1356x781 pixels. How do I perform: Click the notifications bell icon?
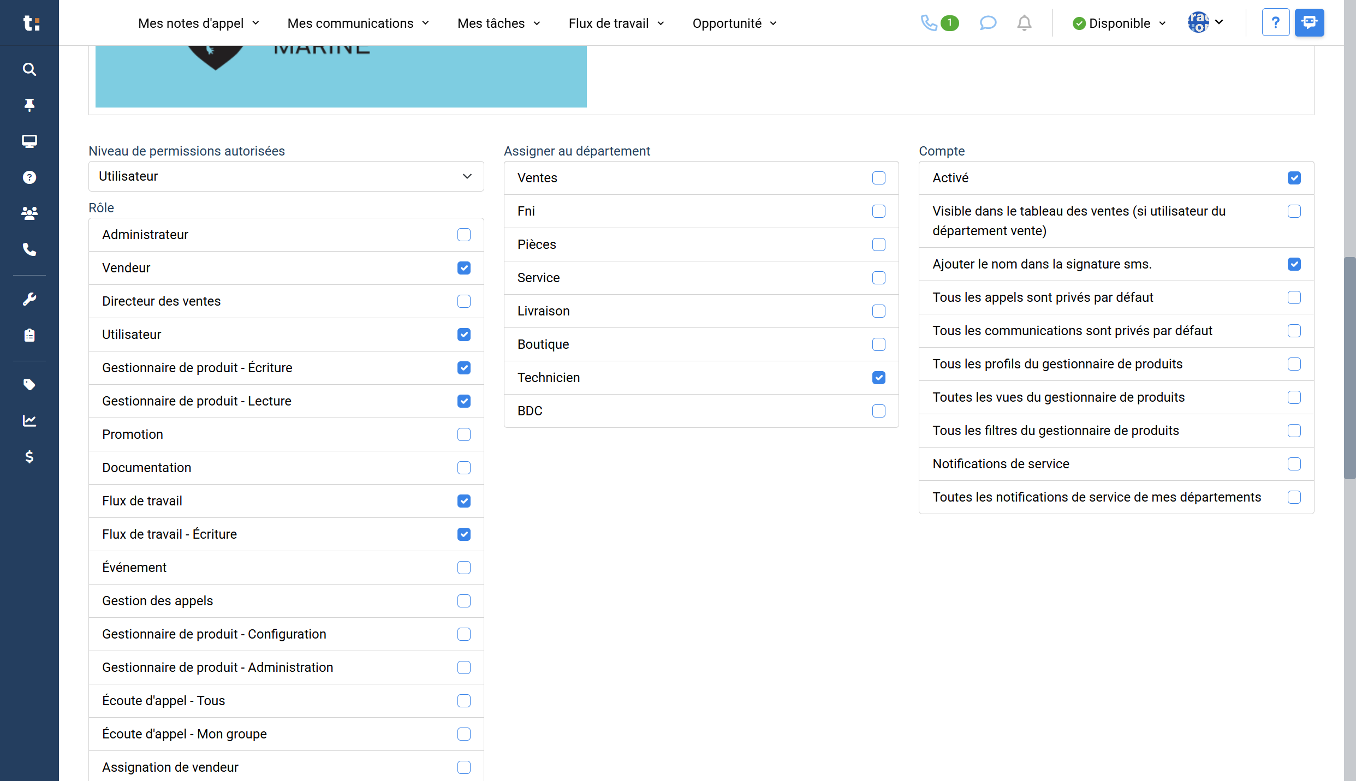(x=1024, y=23)
